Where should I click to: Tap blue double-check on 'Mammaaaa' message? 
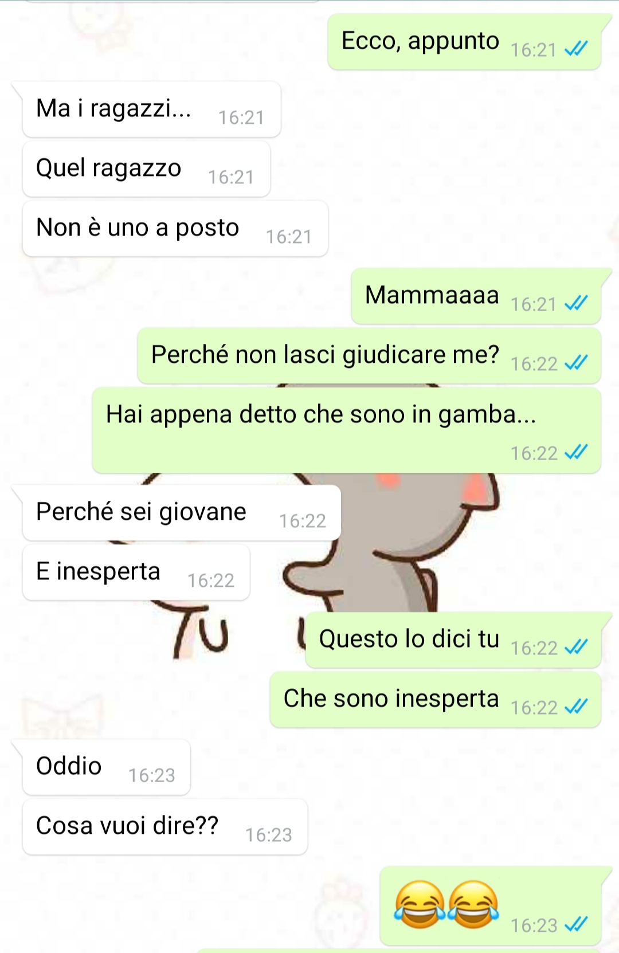pos(576,304)
